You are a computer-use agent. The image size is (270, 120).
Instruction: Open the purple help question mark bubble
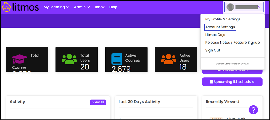(x=253, y=110)
